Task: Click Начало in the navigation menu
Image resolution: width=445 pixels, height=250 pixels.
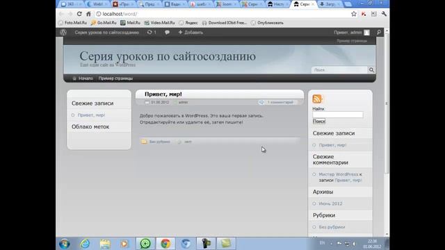Action: pos(86,78)
